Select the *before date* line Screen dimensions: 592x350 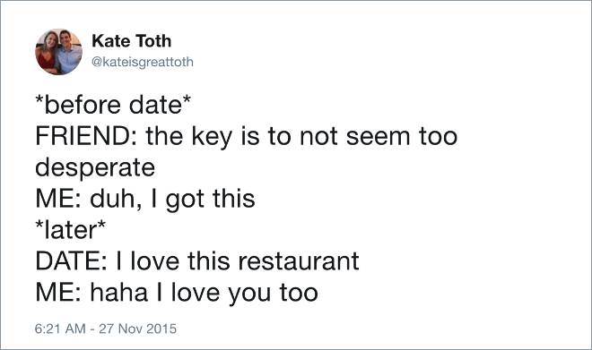click(113, 105)
